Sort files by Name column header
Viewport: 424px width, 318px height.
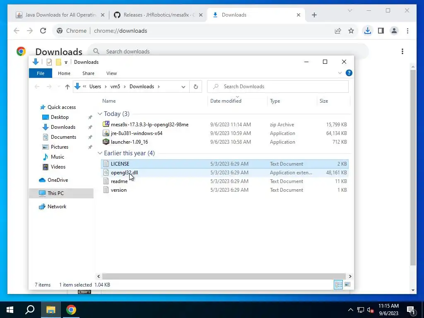coord(109,101)
